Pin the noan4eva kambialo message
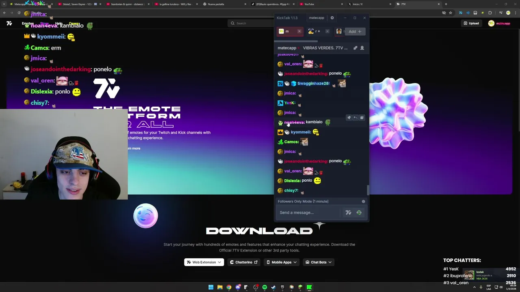This screenshot has width=520, height=292. click(349, 118)
